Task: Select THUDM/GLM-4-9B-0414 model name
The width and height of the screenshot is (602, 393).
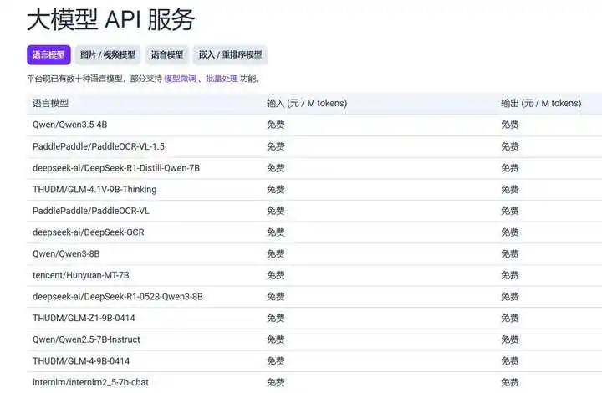Action: 81,360
